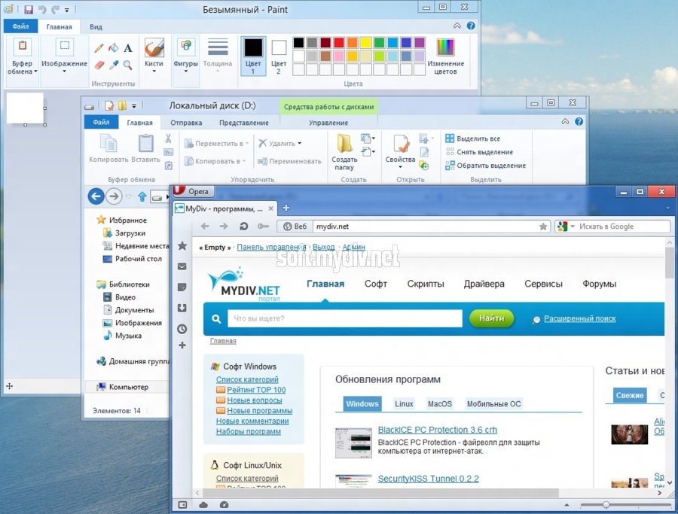Open the Mail panel in Opera's sidebar
This screenshot has width=678, height=514.
click(x=182, y=266)
